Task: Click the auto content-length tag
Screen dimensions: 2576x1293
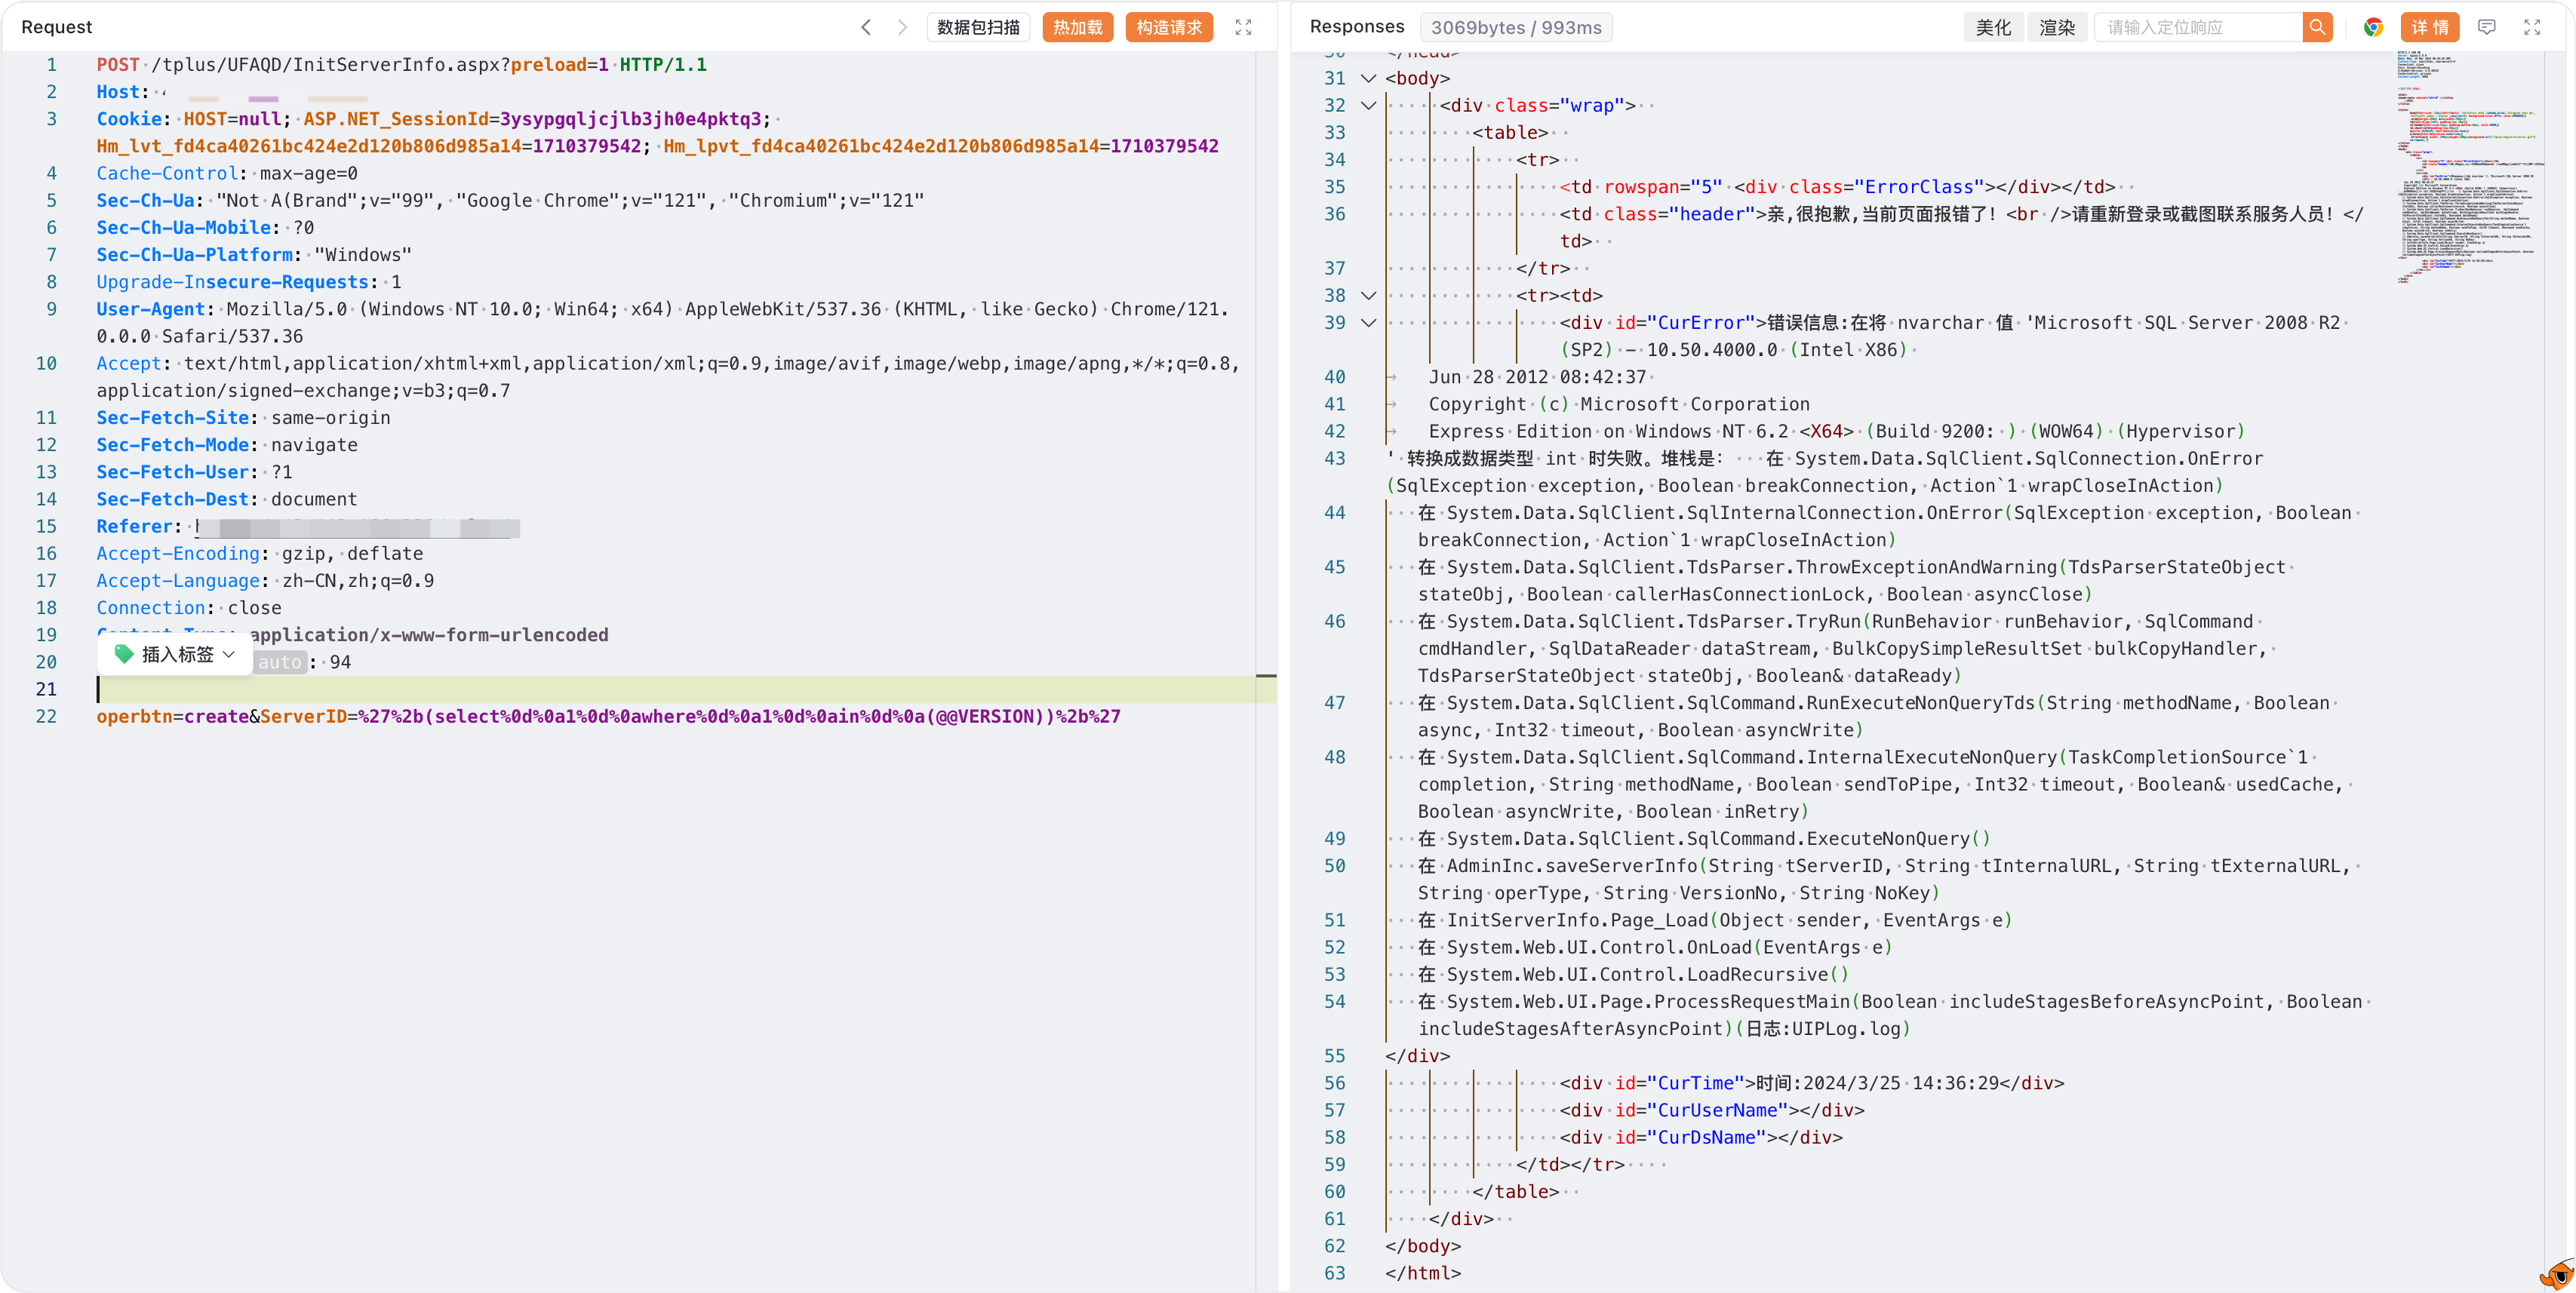Action: 279,662
